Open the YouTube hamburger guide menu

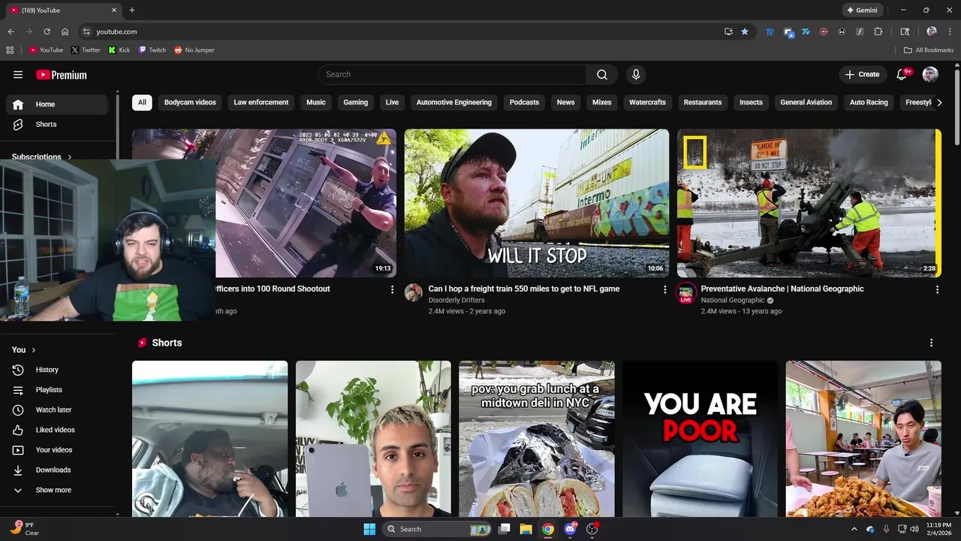(18, 74)
